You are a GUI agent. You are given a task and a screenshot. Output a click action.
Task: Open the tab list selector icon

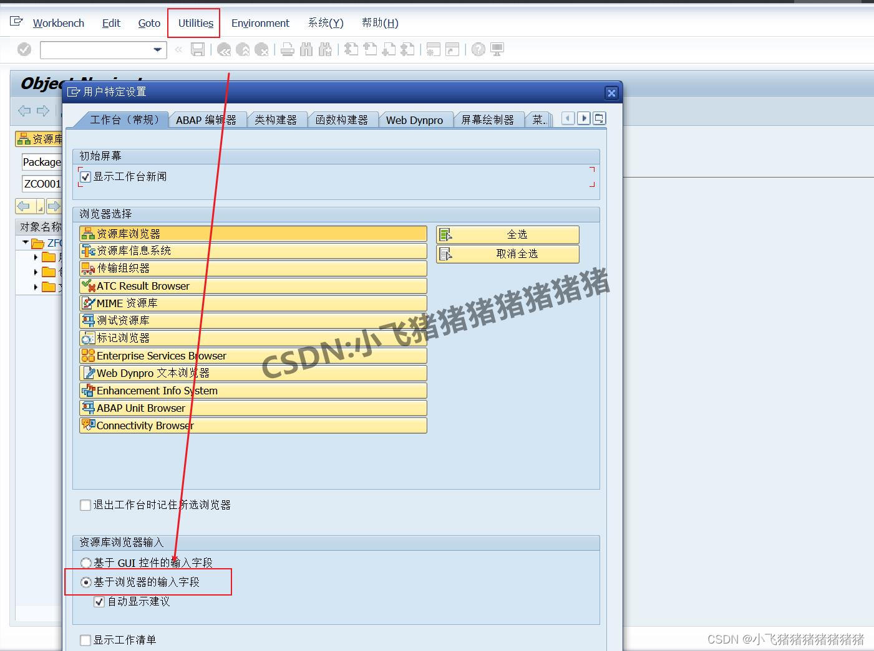(600, 118)
